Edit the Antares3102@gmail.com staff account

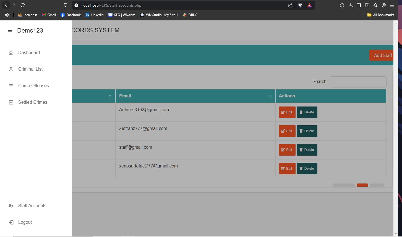pos(287,112)
